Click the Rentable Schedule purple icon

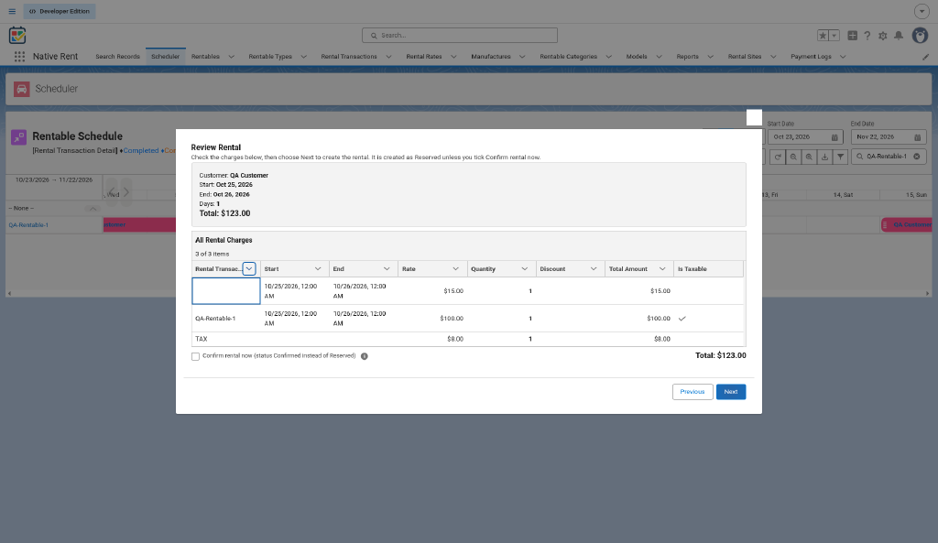pyautogui.click(x=18, y=137)
